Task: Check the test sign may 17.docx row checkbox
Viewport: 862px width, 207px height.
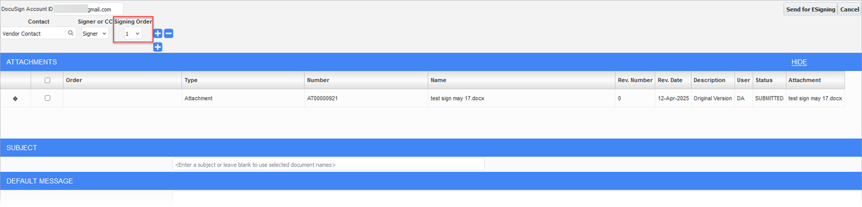Action: 48,98
